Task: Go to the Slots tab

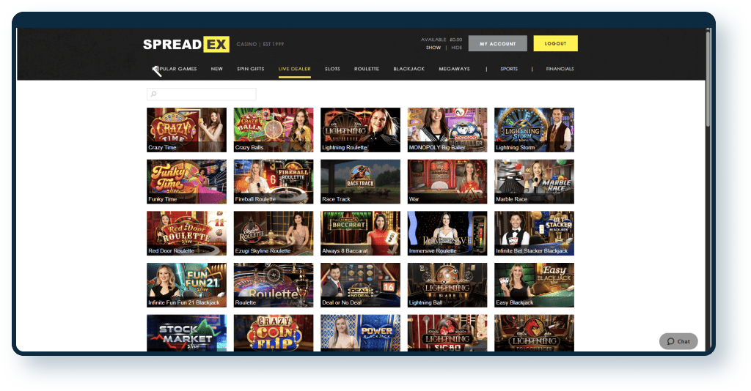Action: point(332,69)
